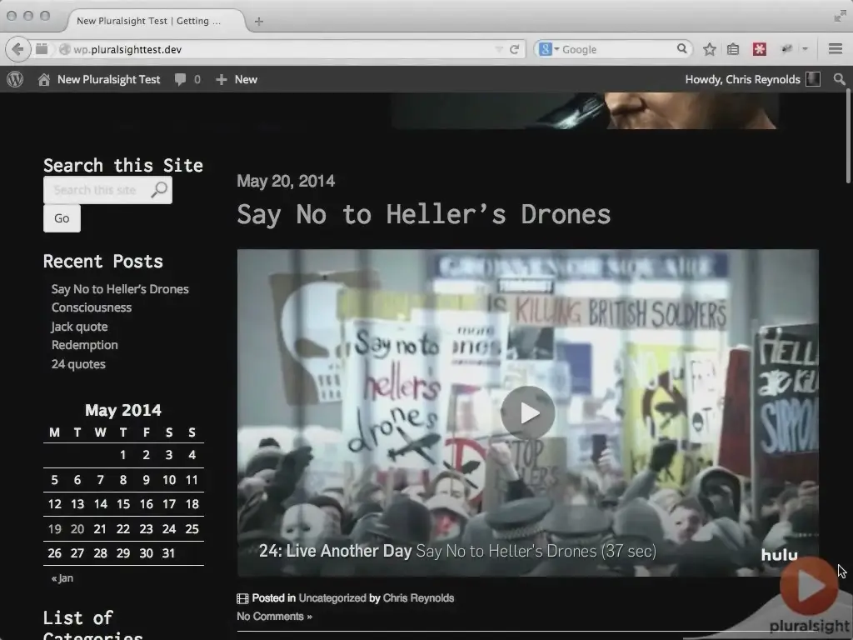
Task: Click the May 20, 2014 post date
Action: 287,181
